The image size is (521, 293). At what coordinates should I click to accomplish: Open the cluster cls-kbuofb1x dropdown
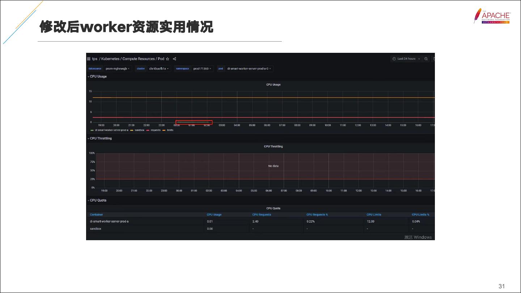[159, 68]
